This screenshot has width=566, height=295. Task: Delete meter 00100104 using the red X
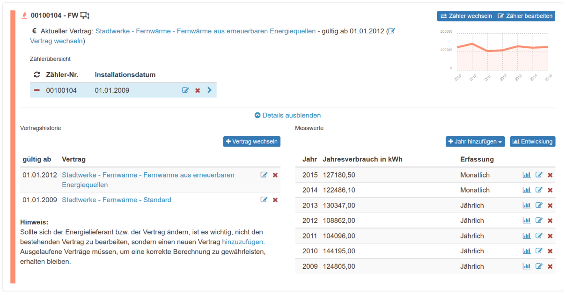(x=198, y=90)
